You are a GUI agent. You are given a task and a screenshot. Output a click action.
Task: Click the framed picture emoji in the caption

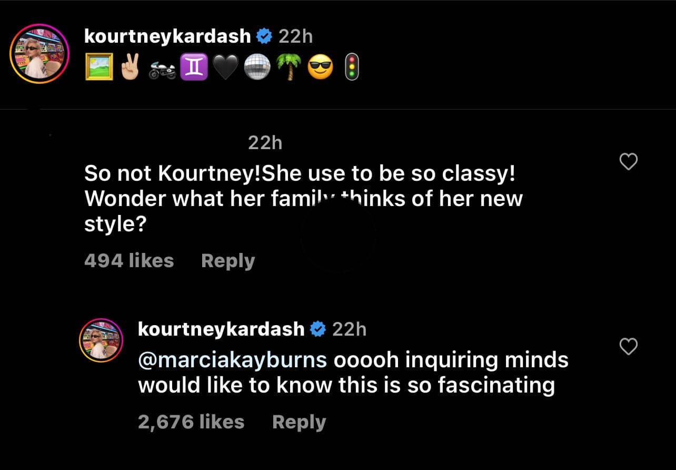99,67
